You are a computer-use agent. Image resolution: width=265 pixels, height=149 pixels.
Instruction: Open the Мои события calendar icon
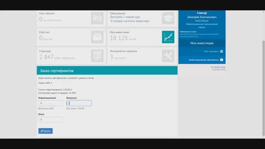click(x=97, y=18)
